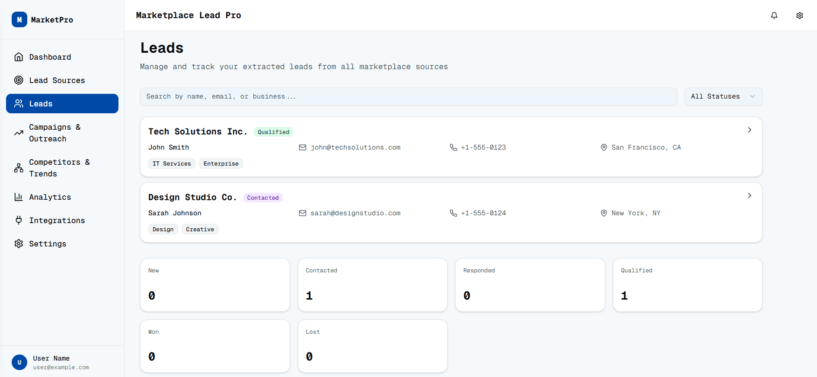Viewport: 817px width, 377px height.
Task: Open the settings gear icon in header
Action: tap(799, 16)
